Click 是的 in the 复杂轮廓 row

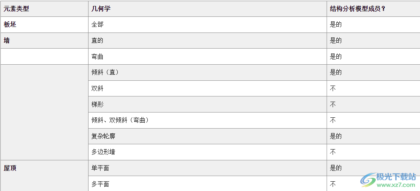336,136
